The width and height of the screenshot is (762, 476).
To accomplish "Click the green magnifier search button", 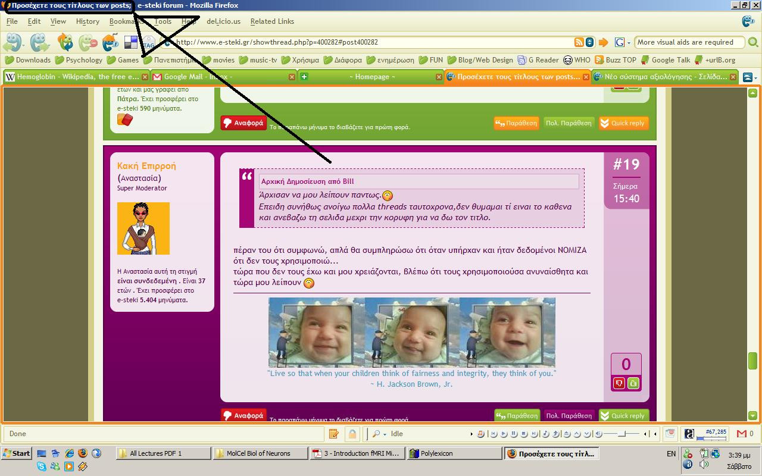I will coord(753,42).
